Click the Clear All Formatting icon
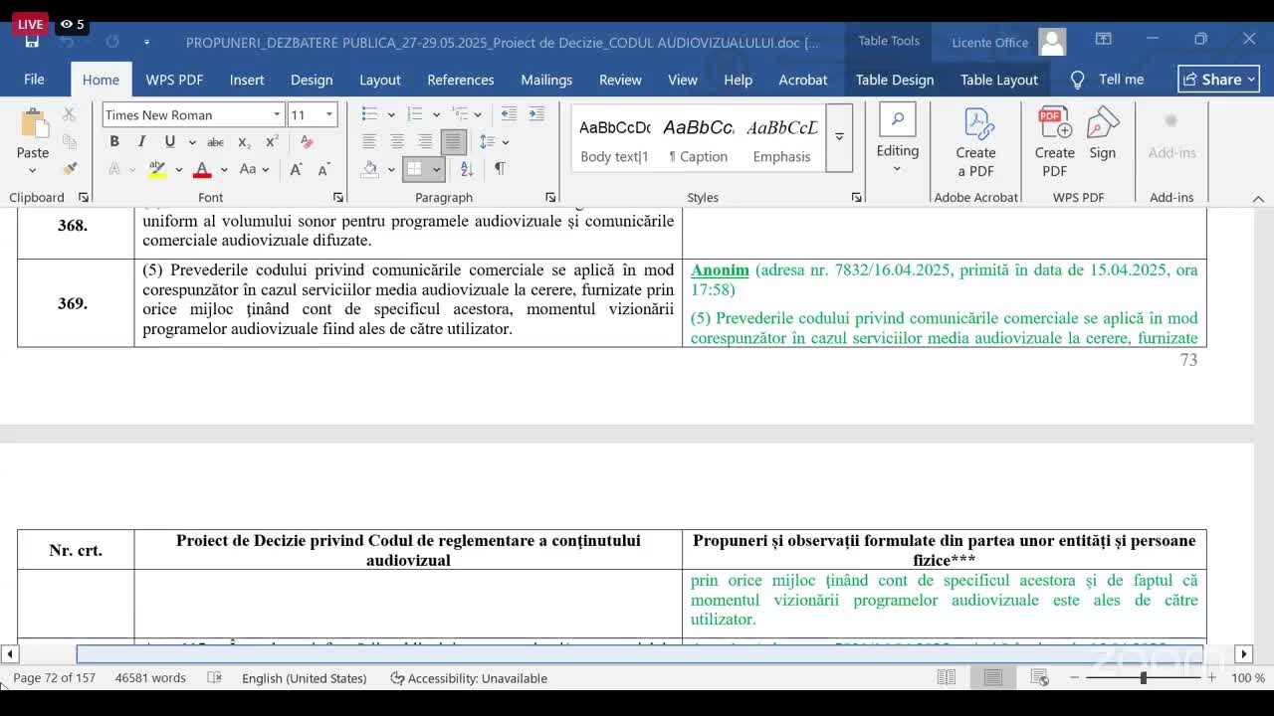Viewport: 1274px width, 716px height. 307,142
